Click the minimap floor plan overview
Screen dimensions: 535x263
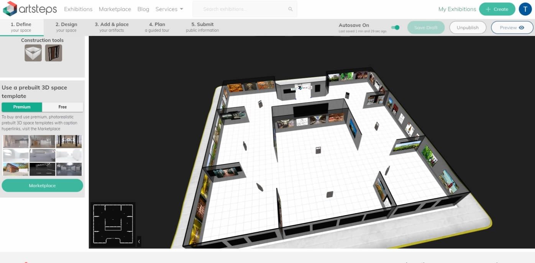point(112,224)
